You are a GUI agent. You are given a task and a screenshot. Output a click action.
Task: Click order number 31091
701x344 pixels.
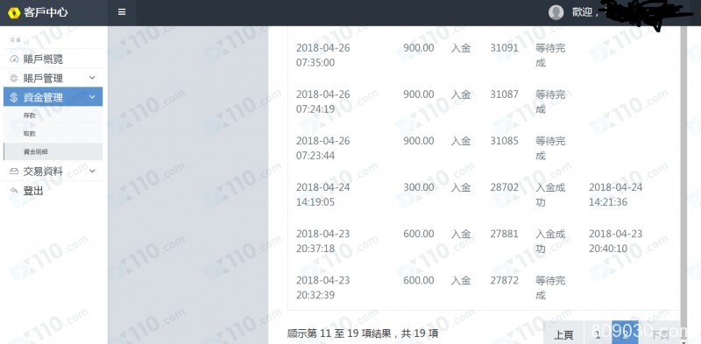[x=505, y=48]
